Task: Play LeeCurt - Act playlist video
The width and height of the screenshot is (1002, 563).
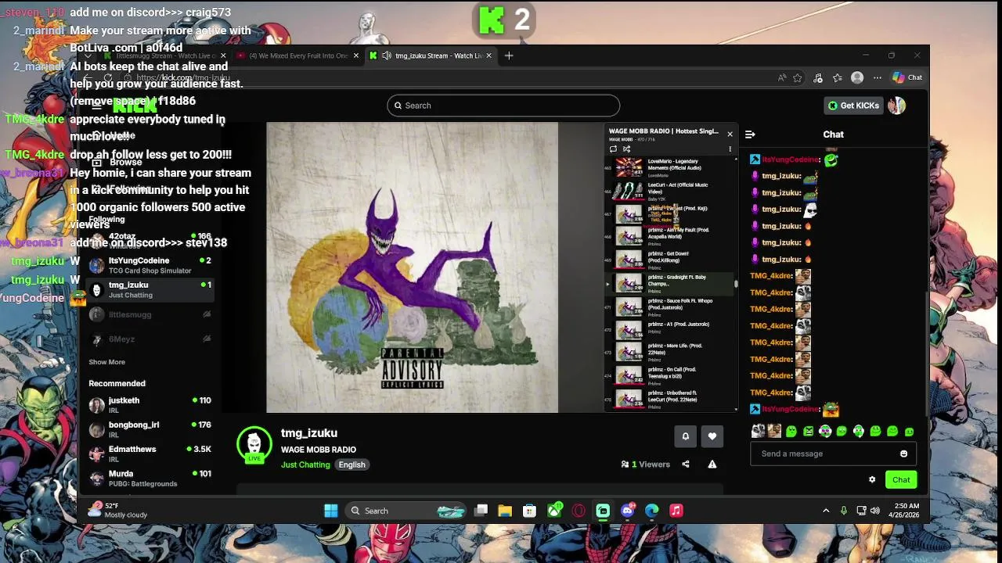Action: pos(671,190)
